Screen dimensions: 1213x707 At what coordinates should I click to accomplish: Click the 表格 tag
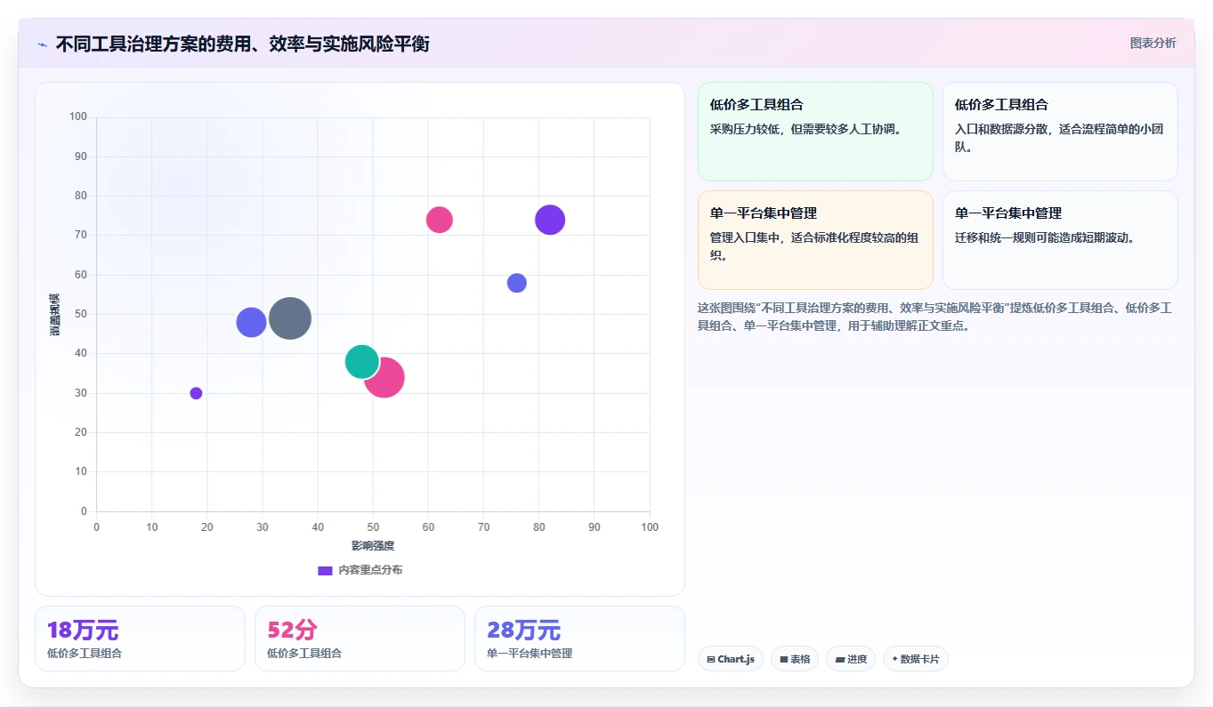tap(795, 659)
